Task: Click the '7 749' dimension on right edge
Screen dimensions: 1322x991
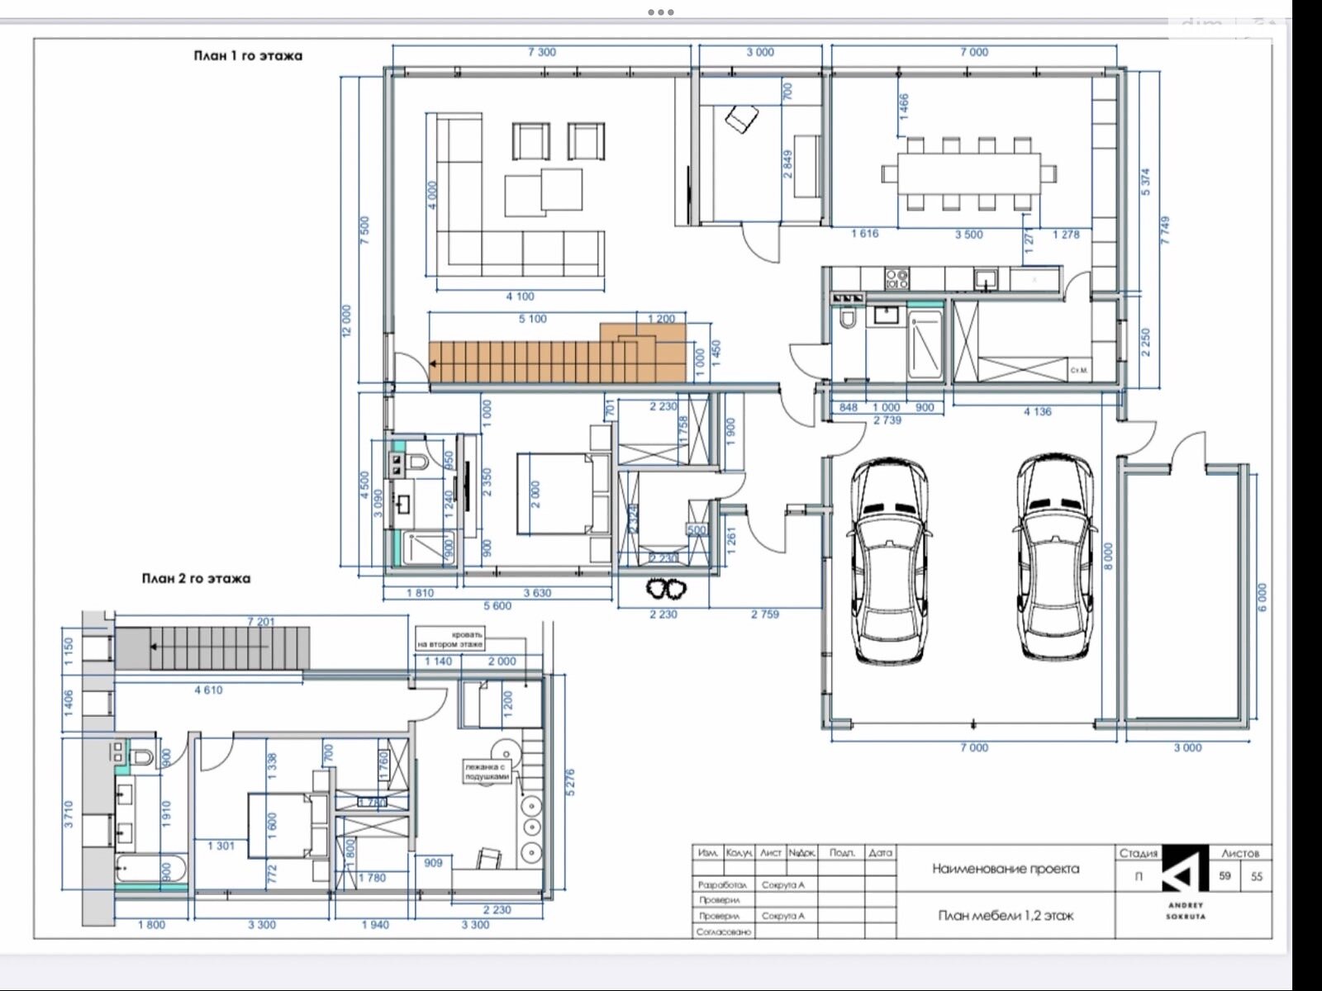Action: 1165,230
